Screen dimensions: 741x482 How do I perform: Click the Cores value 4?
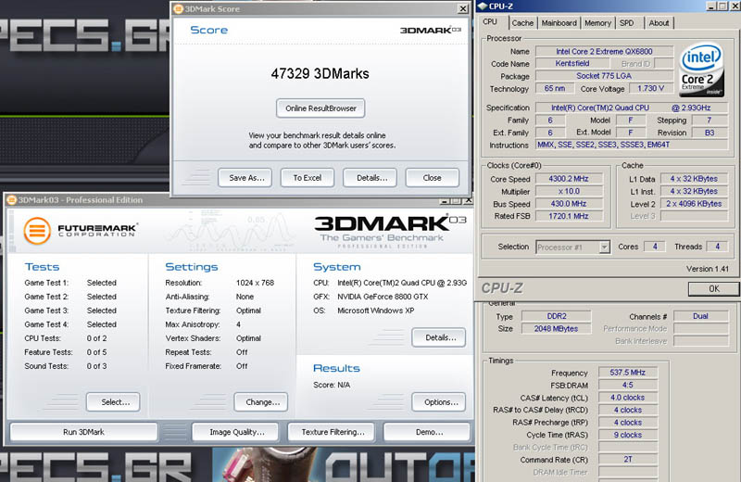pos(655,247)
